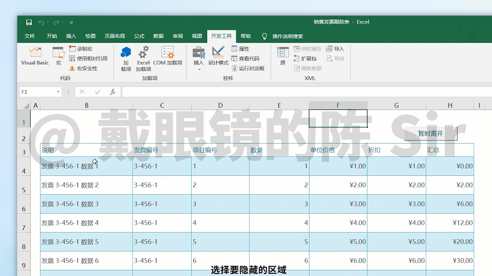Click the 单位价格 header cell
The image size is (492, 276).
(338, 150)
